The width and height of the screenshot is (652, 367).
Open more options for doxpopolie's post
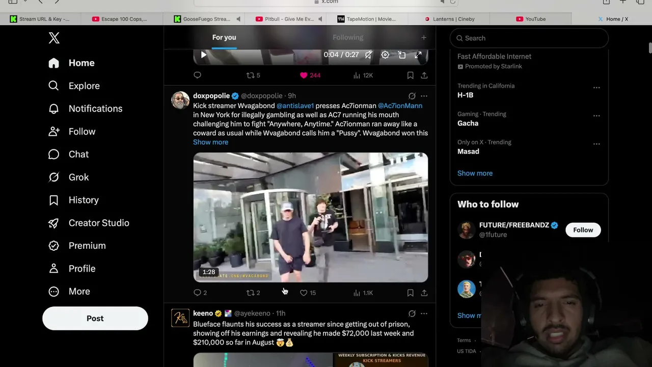point(424,96)
